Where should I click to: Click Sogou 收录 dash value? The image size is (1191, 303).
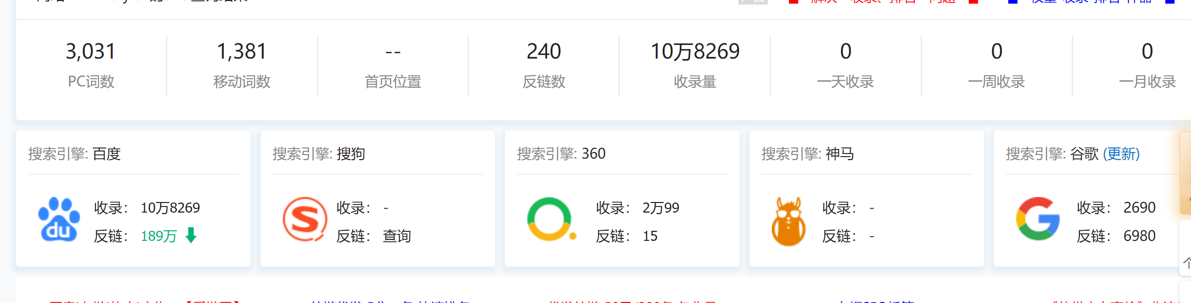386,208
